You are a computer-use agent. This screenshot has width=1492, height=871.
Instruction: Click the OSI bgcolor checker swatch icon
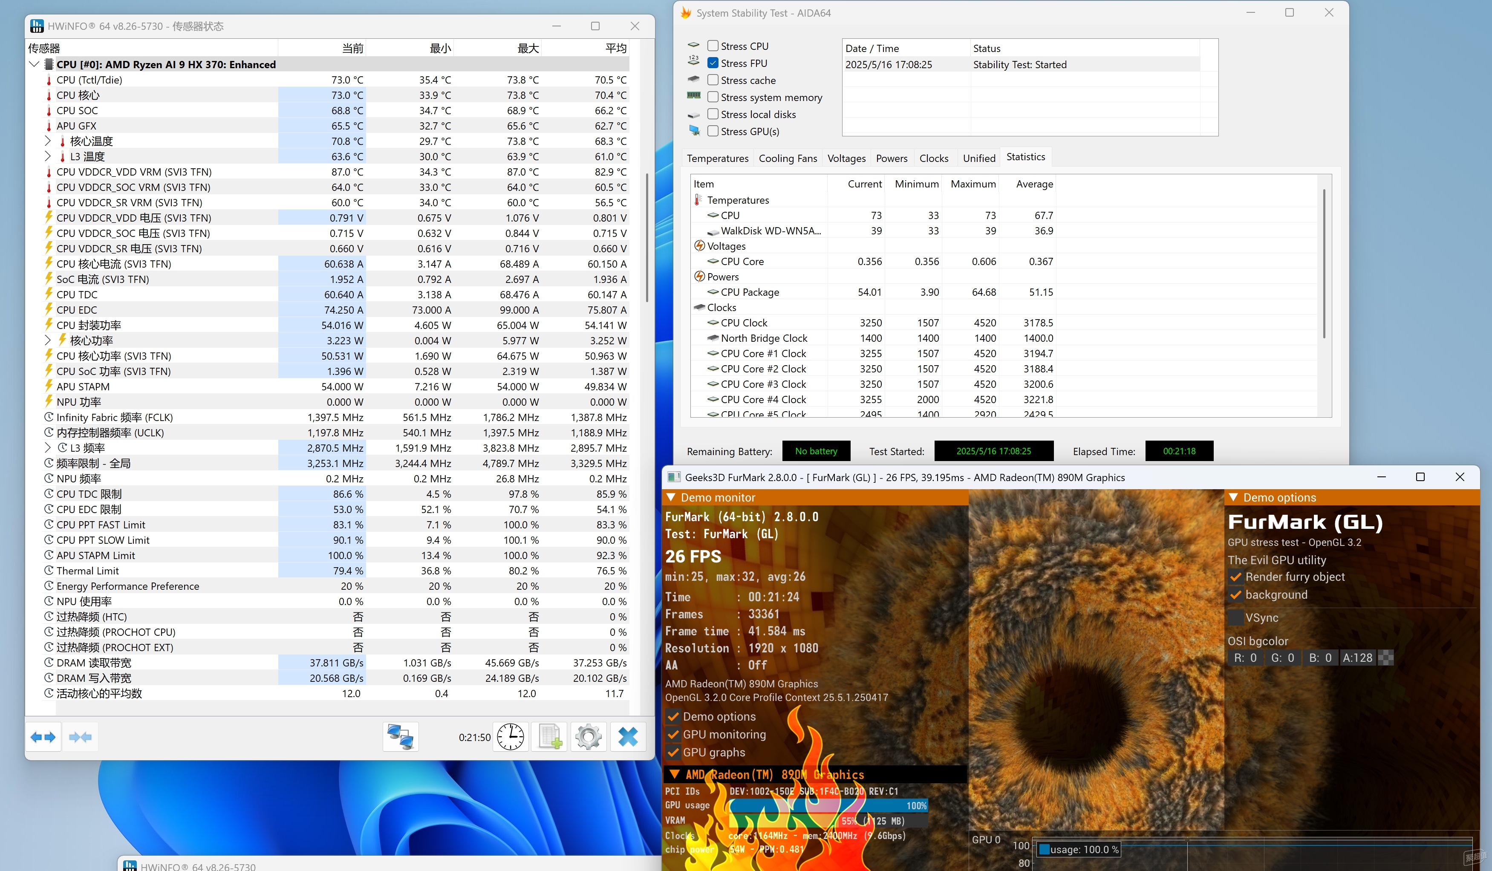1386,657
